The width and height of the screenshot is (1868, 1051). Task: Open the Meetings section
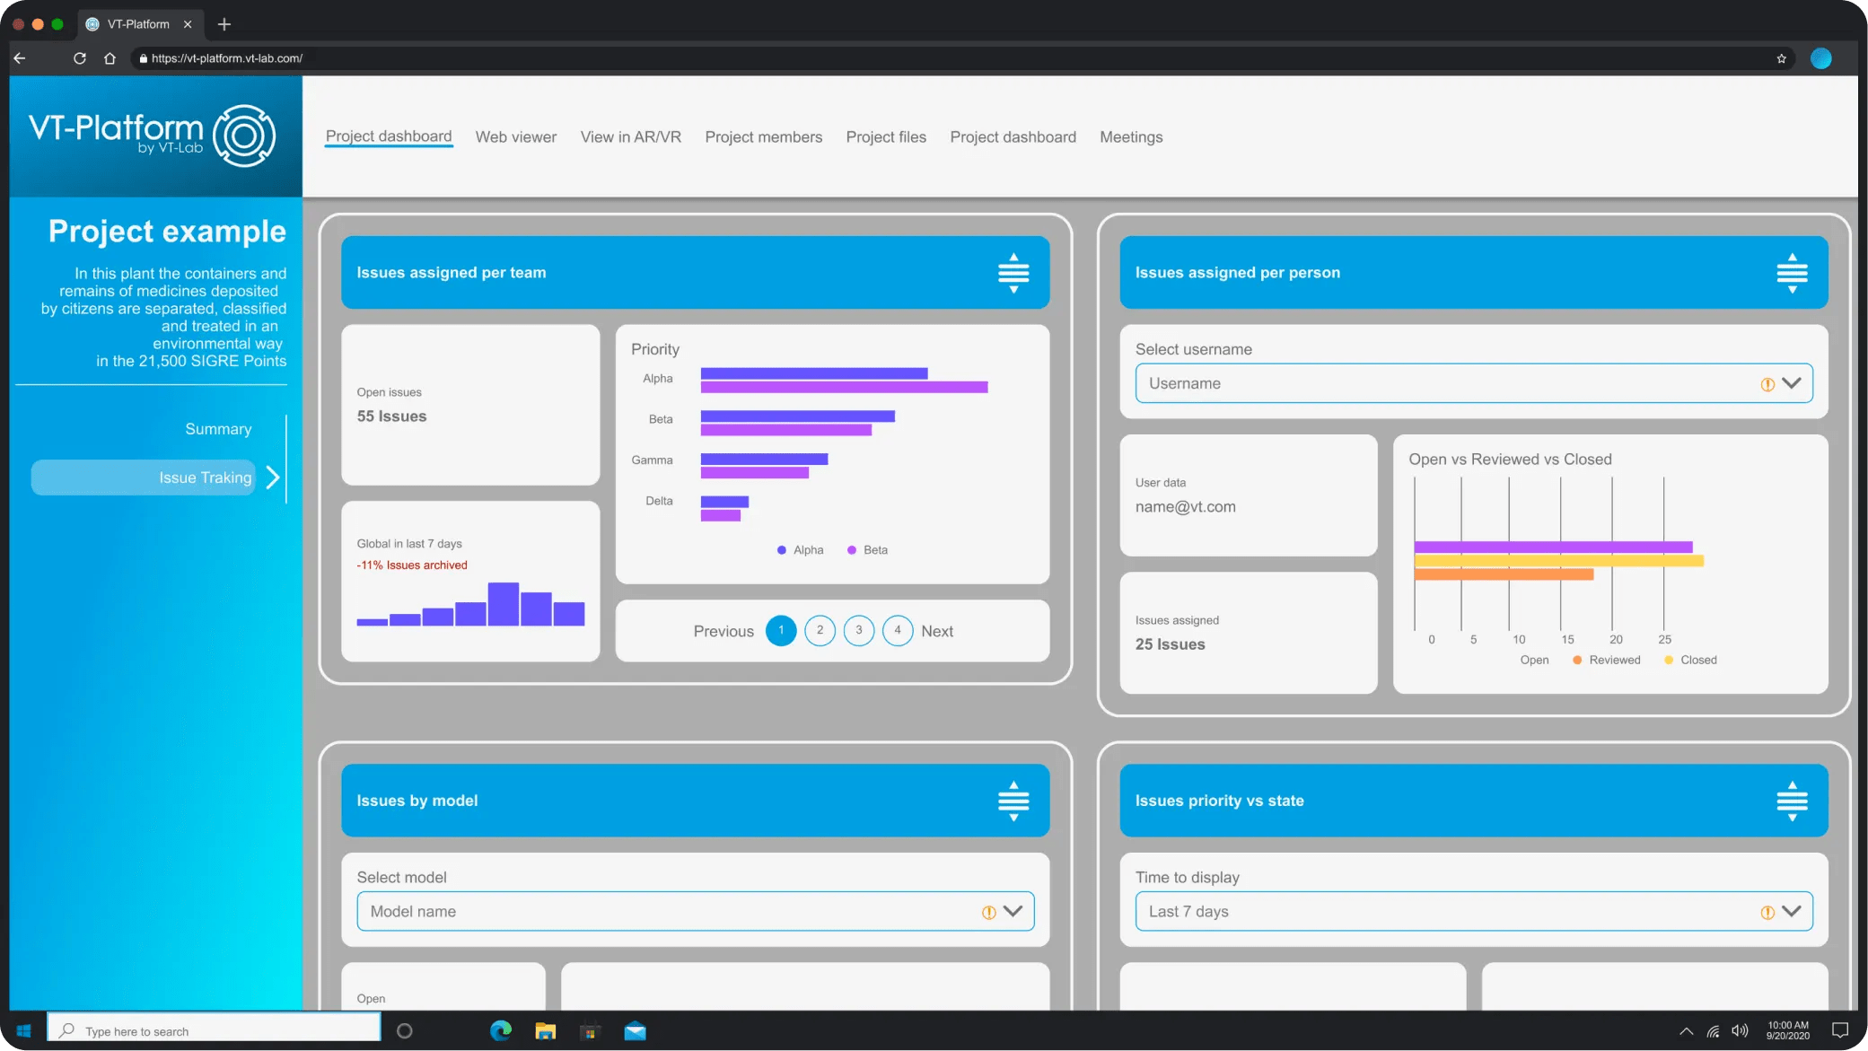[x=1130, y=136]
